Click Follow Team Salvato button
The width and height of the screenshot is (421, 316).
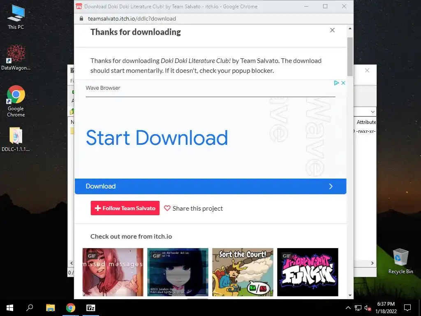125,208
